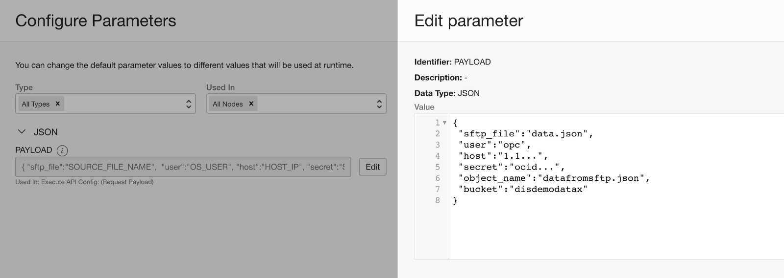
Task: Click the PAYLOAD value text field
Action: pos(183,167)
